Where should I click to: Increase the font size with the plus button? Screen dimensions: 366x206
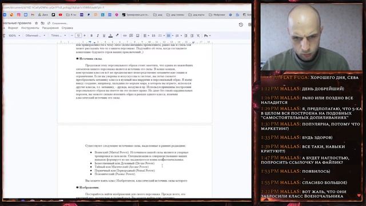[x=85, y=35]
